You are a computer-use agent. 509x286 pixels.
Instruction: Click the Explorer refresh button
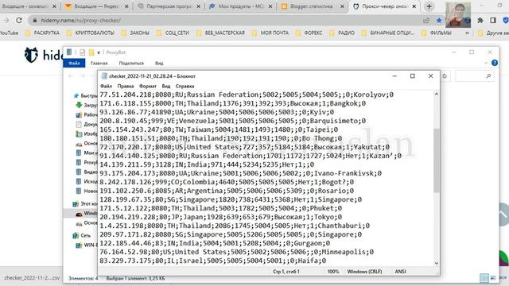445,76
